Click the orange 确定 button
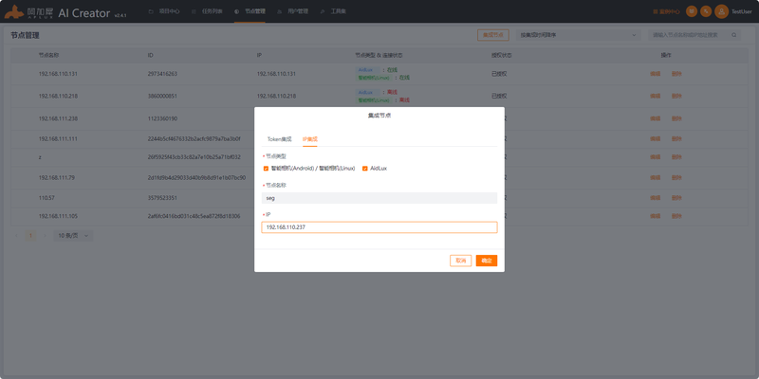Viewport: 759px width, 379px height. click(487, 261)
